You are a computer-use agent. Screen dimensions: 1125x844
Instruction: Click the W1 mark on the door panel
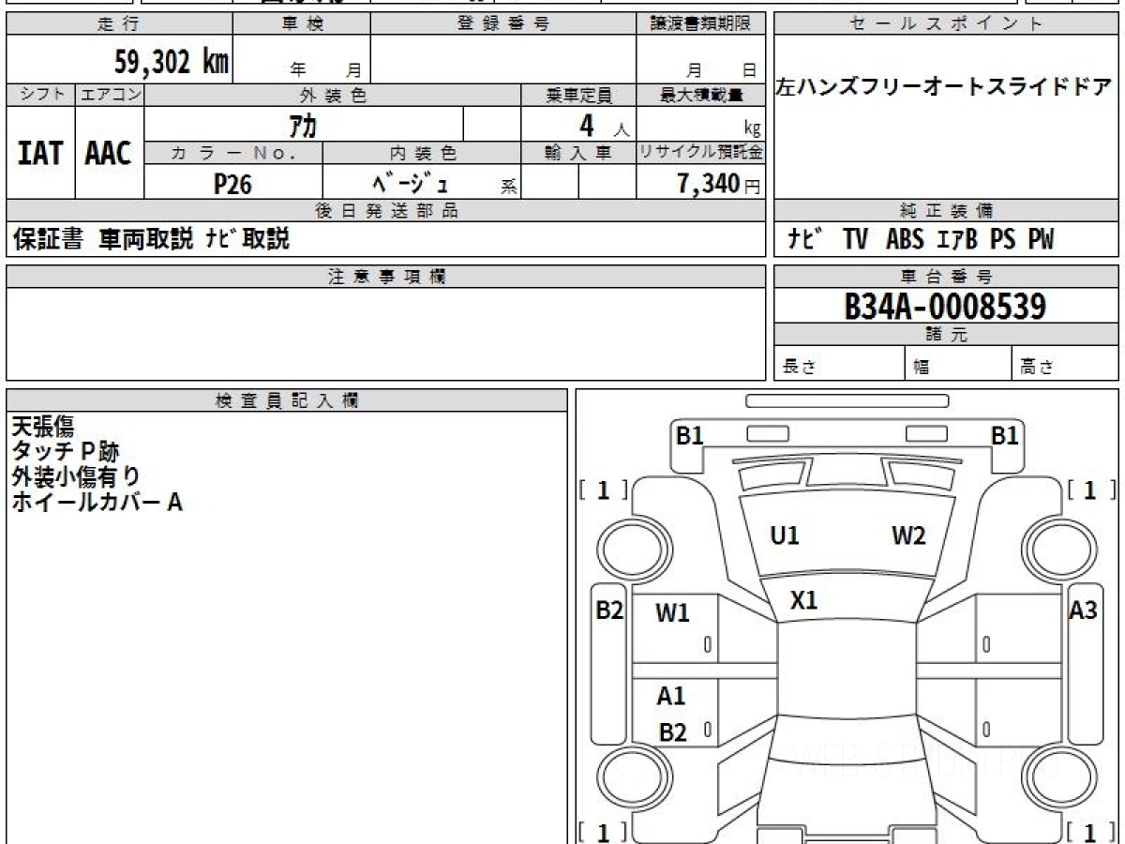(672, 613)
